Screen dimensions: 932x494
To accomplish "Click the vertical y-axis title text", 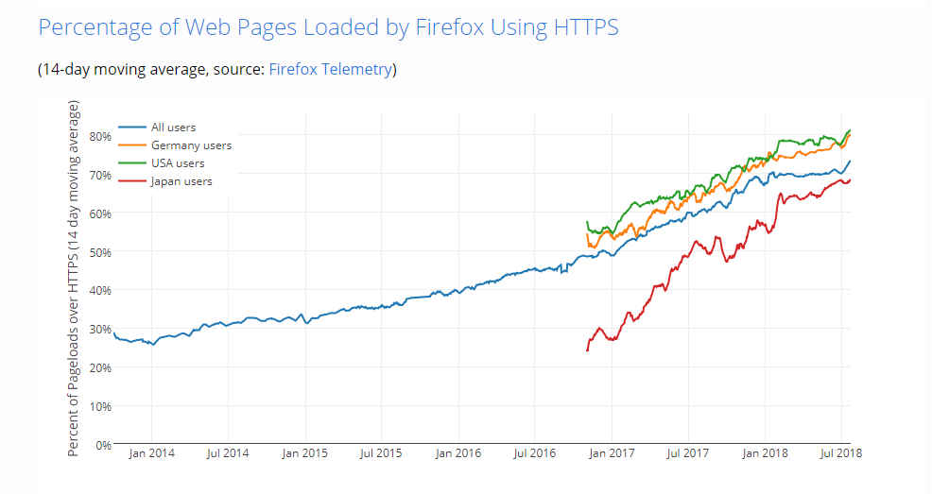I will click(74, 279).
